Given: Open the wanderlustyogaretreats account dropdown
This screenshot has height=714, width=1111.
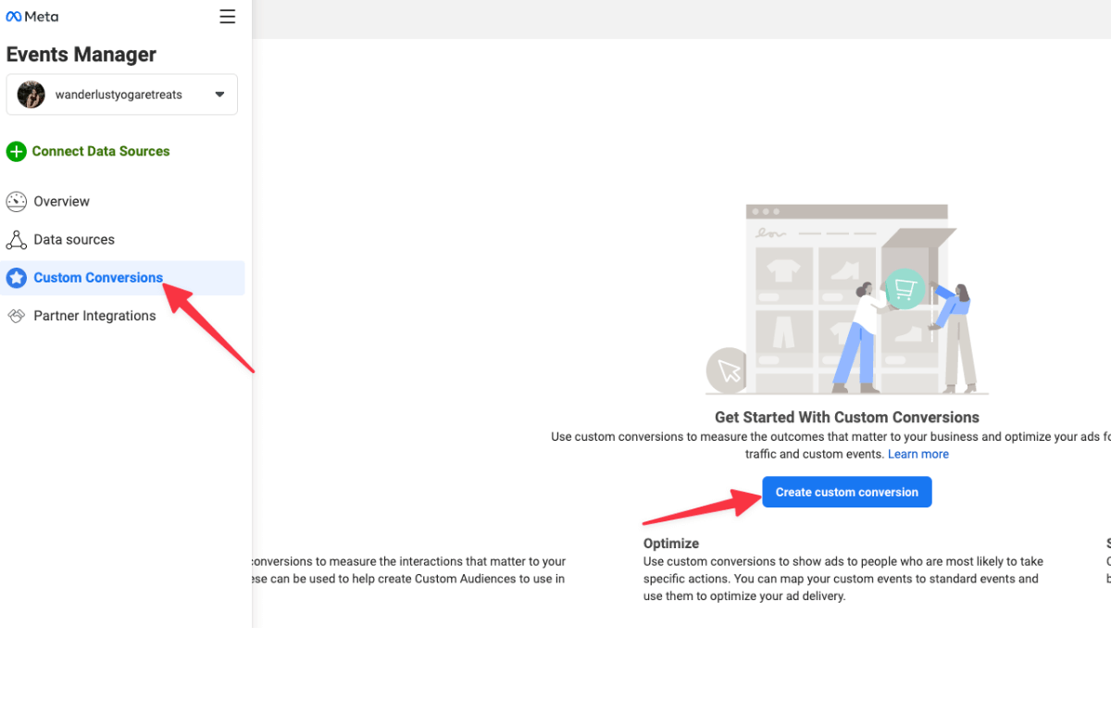Looking at the screenshot, I should 122,94.
